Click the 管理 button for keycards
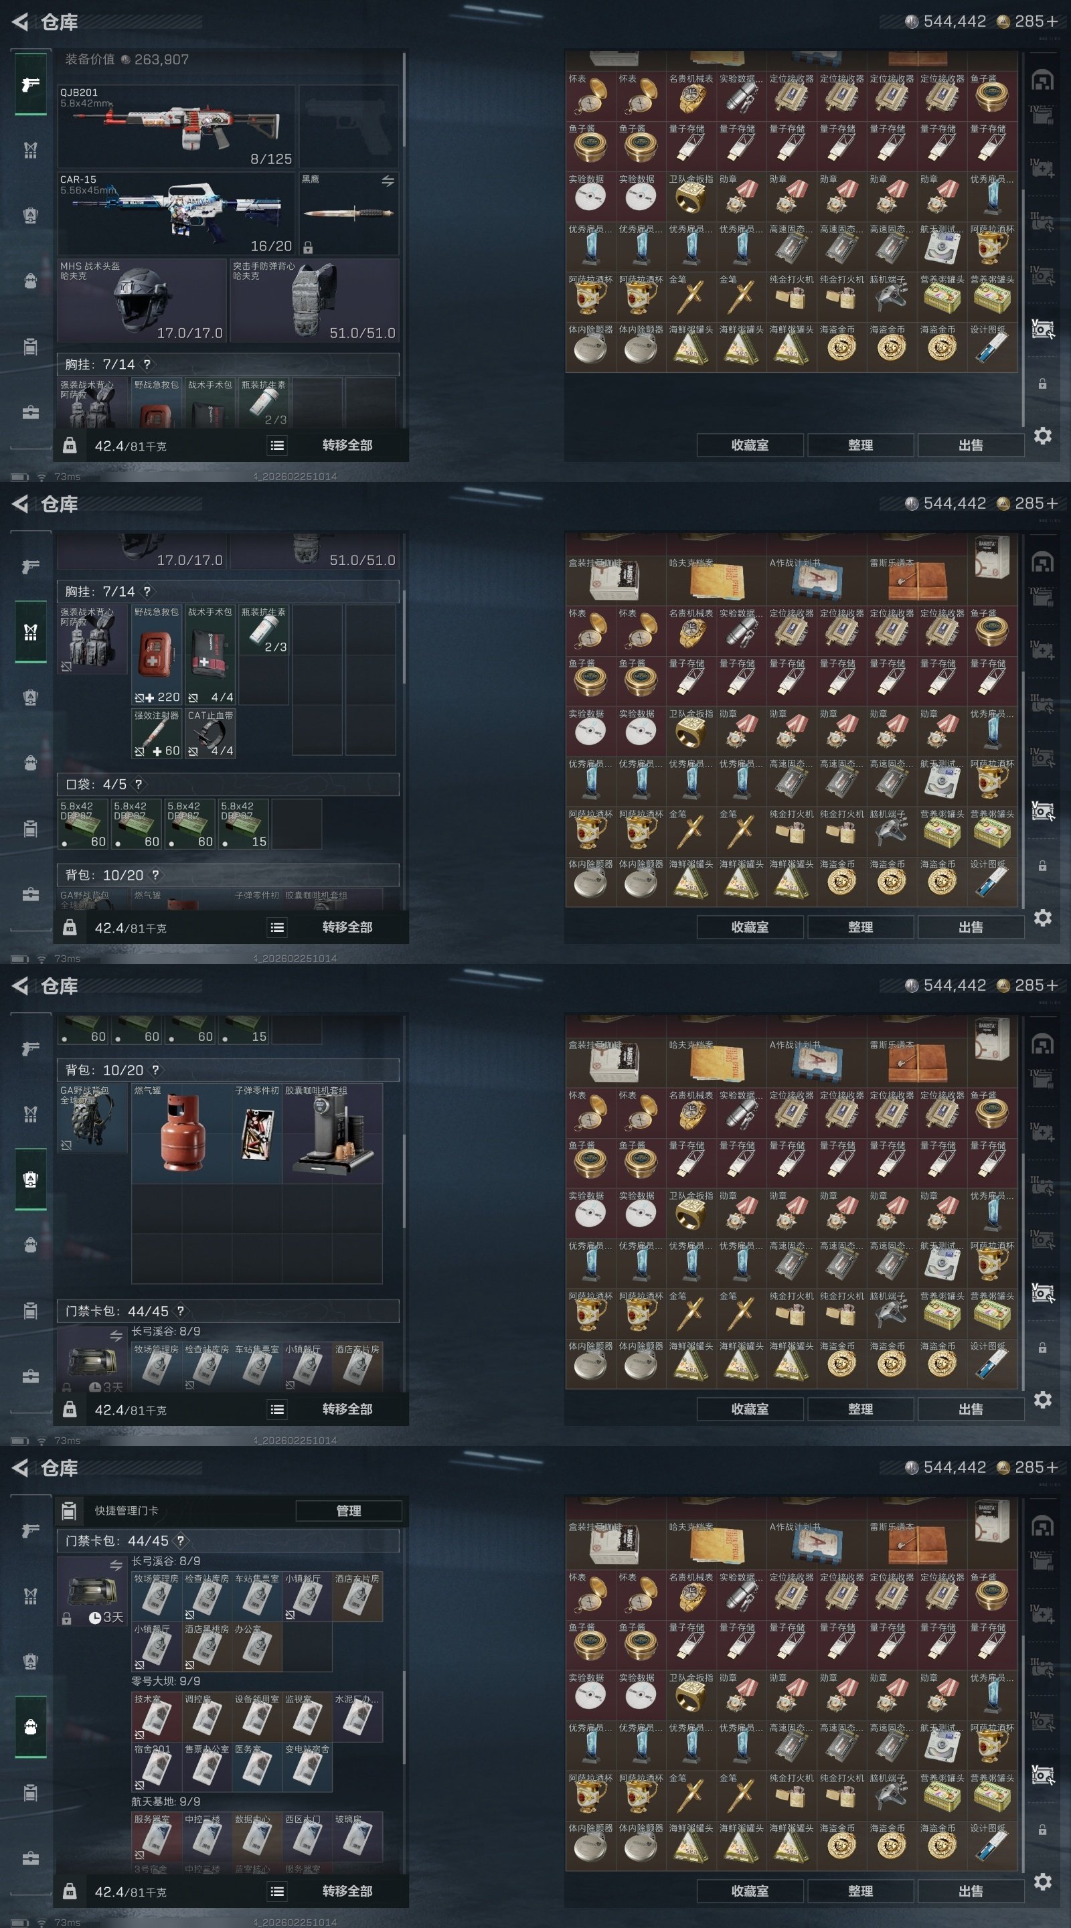The width and height of the screenshot is (1071, 1928). 349,1510
